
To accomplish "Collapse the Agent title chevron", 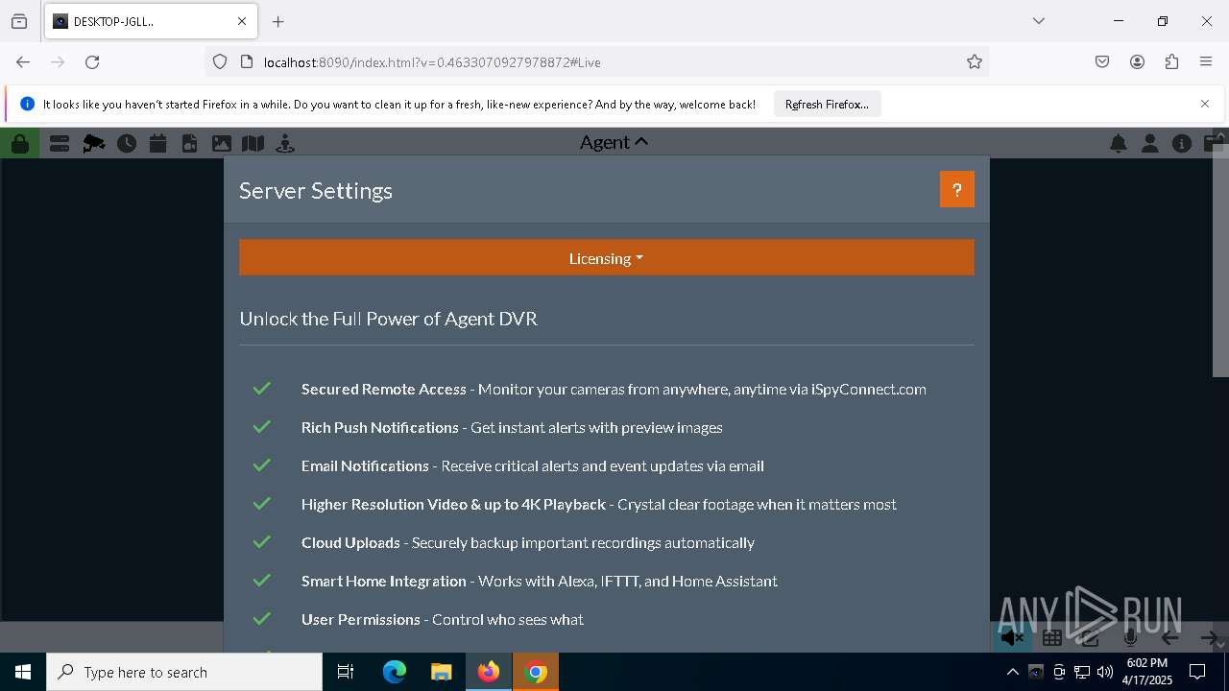I will 641,142.
